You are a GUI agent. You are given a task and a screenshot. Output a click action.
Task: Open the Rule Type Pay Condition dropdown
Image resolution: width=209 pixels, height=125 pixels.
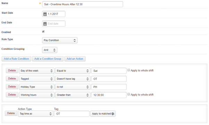[x=60, y=40]
